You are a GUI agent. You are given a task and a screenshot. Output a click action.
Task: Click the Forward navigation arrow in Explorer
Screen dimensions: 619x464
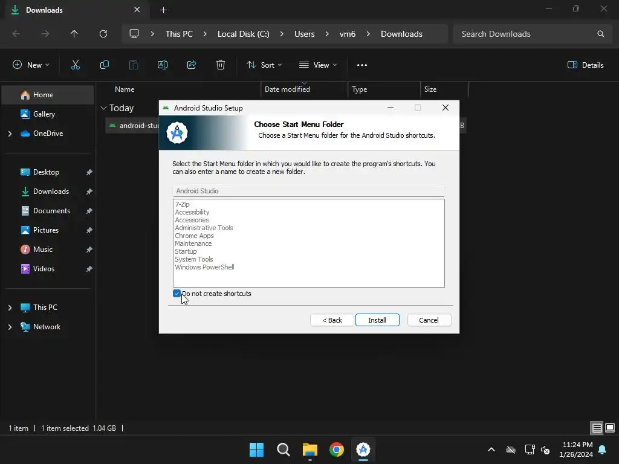(45, 34)
